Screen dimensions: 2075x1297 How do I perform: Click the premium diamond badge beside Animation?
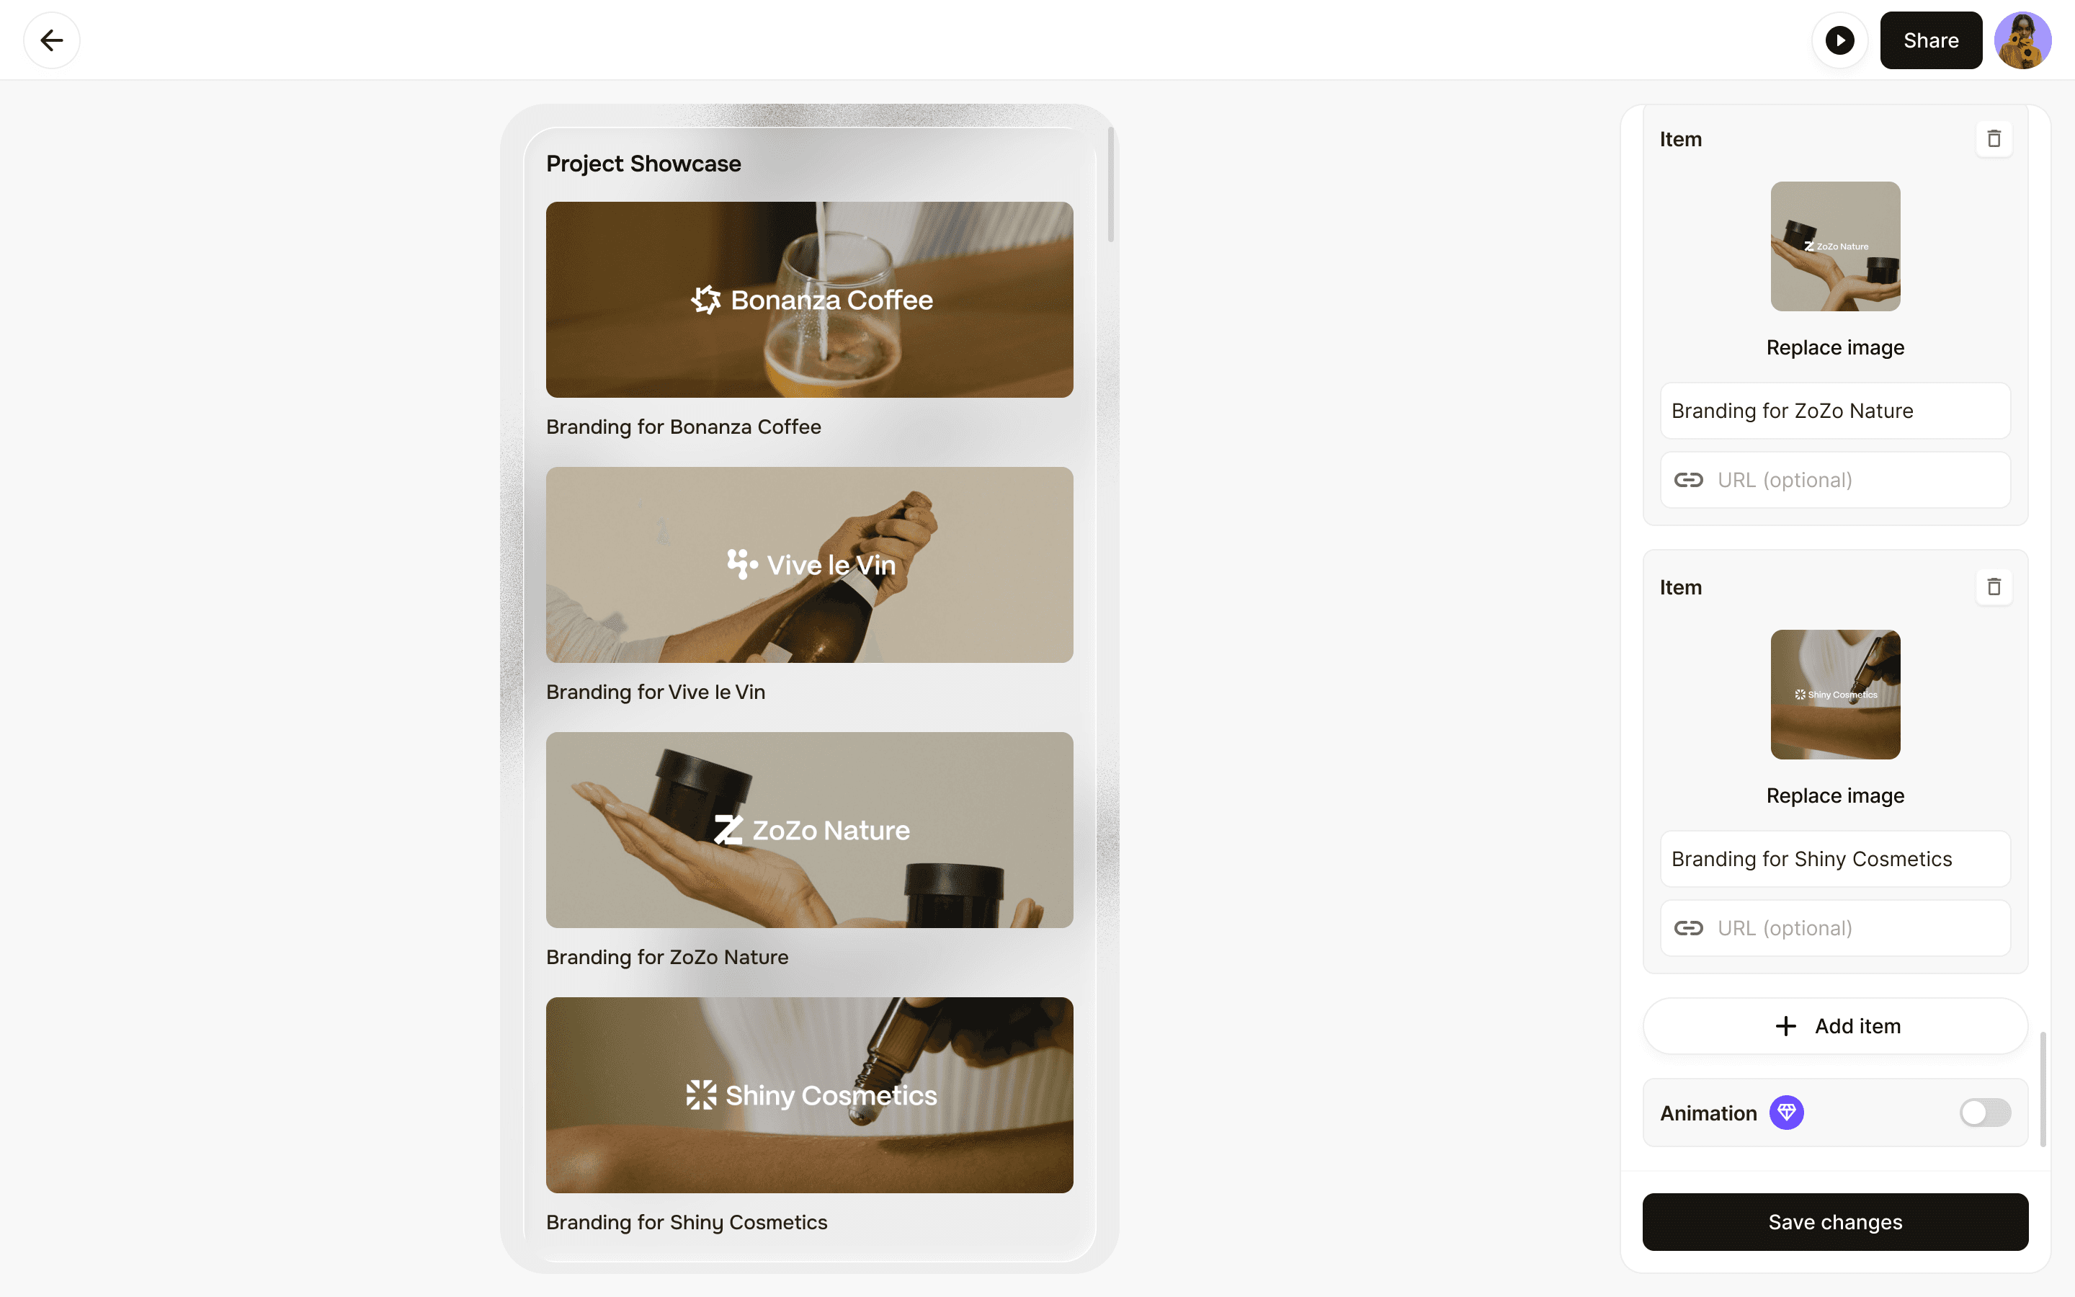[x=1787, y=1113]
